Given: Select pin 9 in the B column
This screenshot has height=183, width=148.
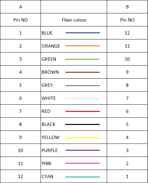Looking at the screenshot, I should click(x=127, y=72).
